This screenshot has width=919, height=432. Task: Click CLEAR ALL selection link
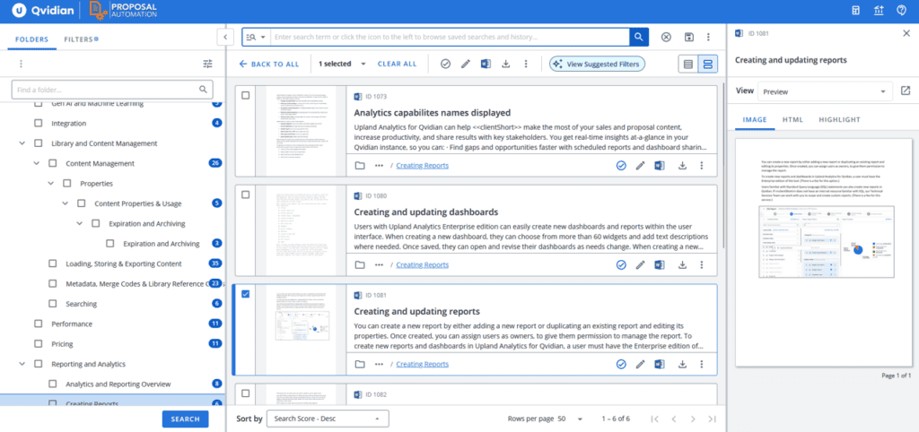click(x=397, y=64)
